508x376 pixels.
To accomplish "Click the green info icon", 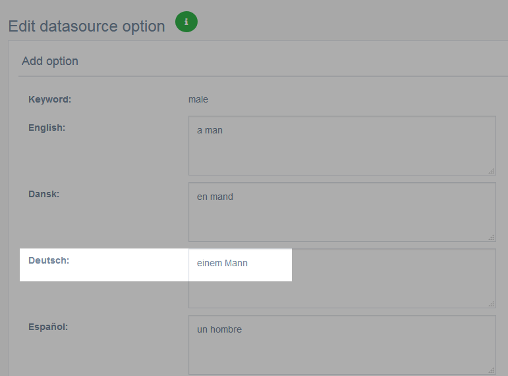I will 186,22.
